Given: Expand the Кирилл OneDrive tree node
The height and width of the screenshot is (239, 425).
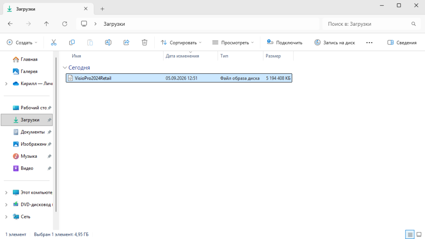Looking at the screenshot, I should [6, 84].
